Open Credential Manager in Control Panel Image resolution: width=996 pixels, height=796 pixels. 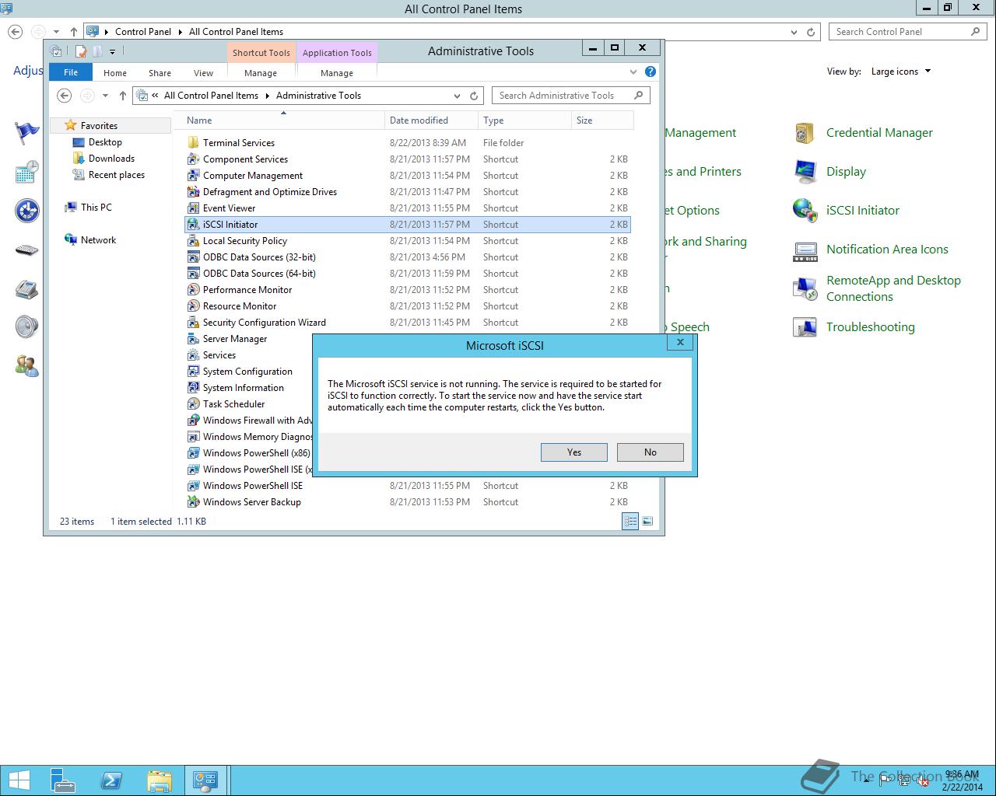[x=879, y=132]
